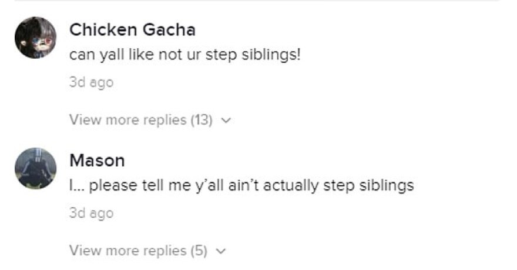Screen dimensions: 517x270
Task: Expand the chevron beside 5 replies
Action: pyautogui.click(x=221, y=251)
